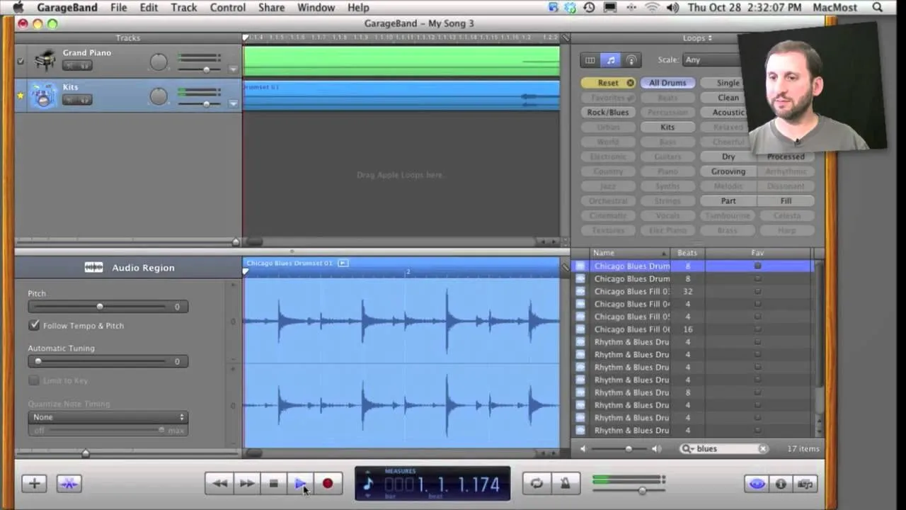Adjust the Automatic Tuning slider
906x510 pixels.
[38, 361]
